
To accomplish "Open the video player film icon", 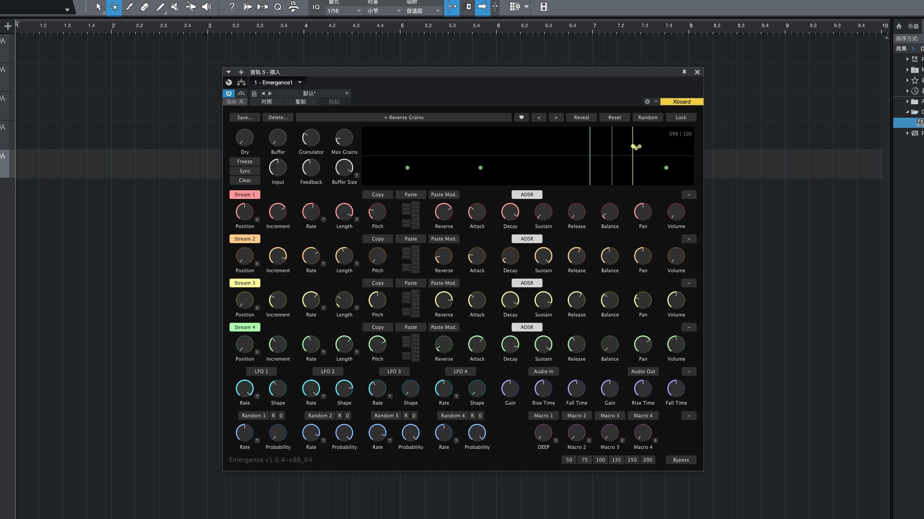I will pos(543,7).
